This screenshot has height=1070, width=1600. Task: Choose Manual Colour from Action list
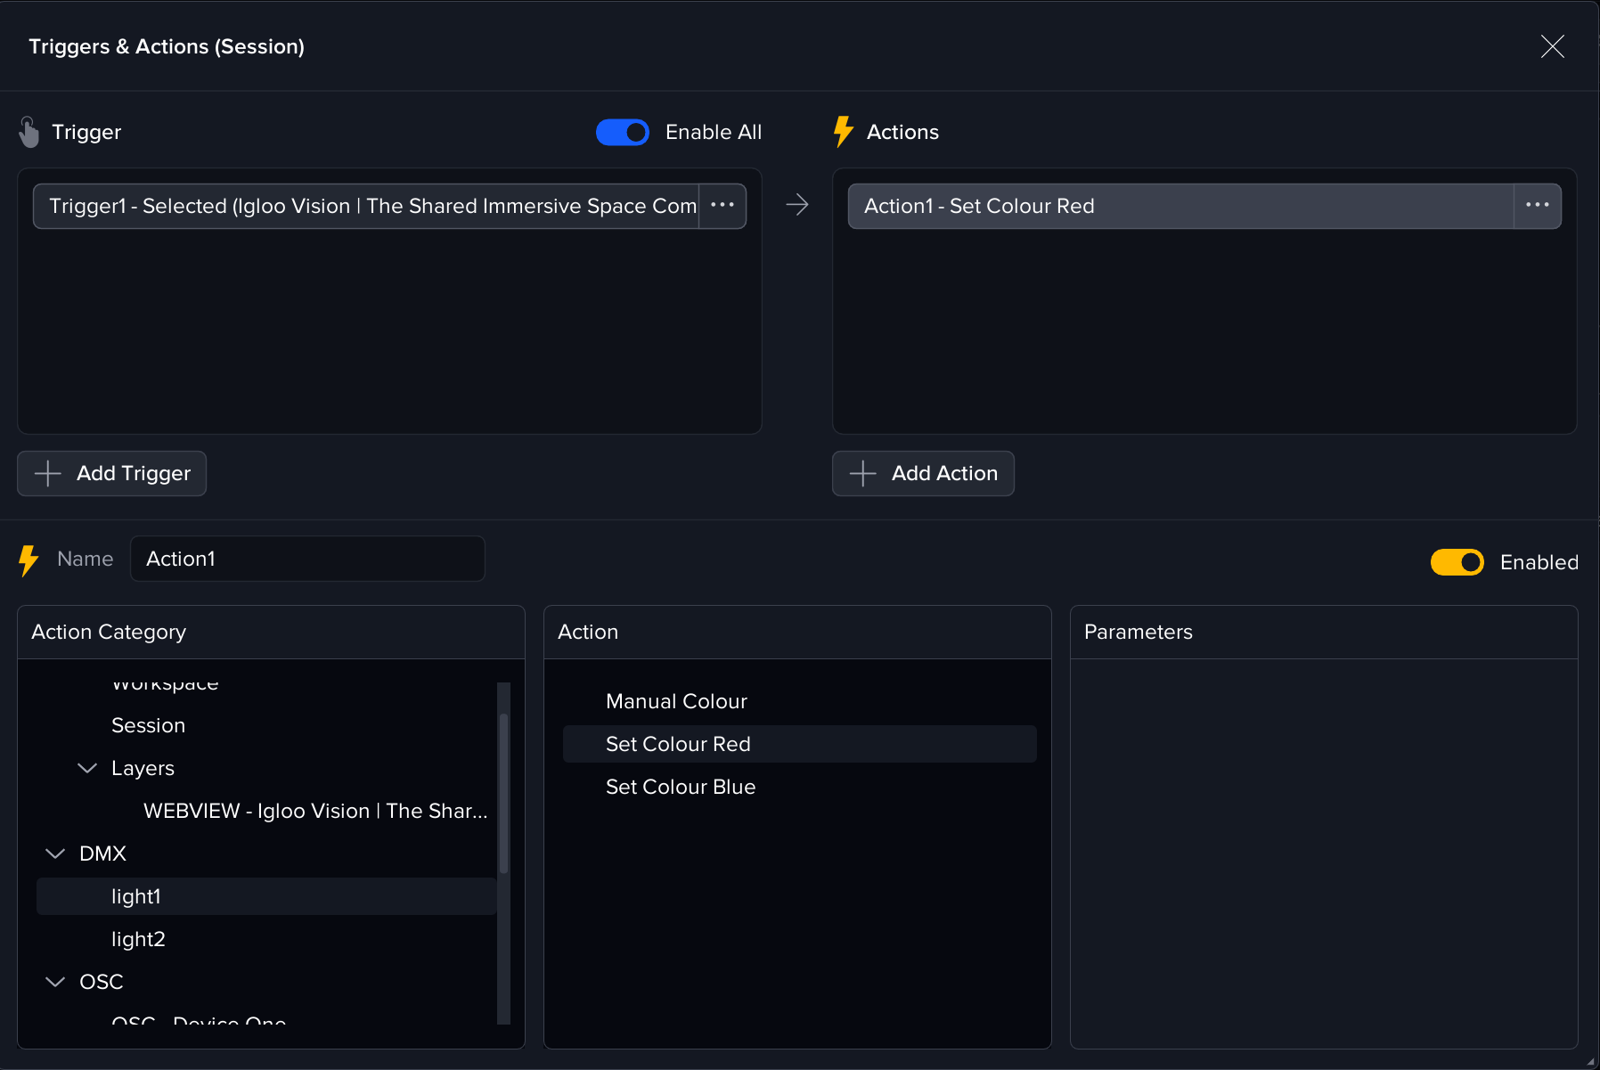coord(676,701)
